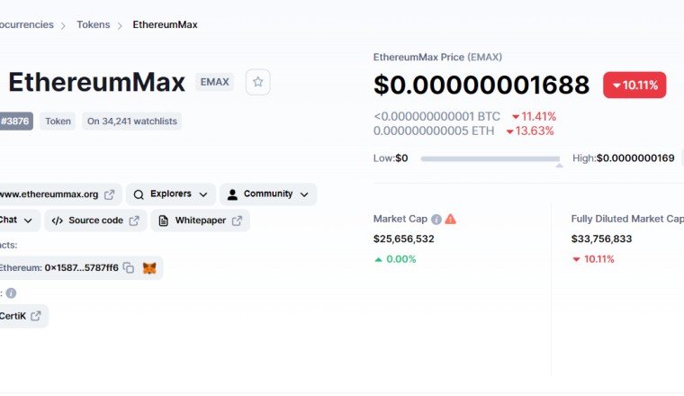Click the On 34,241 watchlists tag

tap(132, 121)
